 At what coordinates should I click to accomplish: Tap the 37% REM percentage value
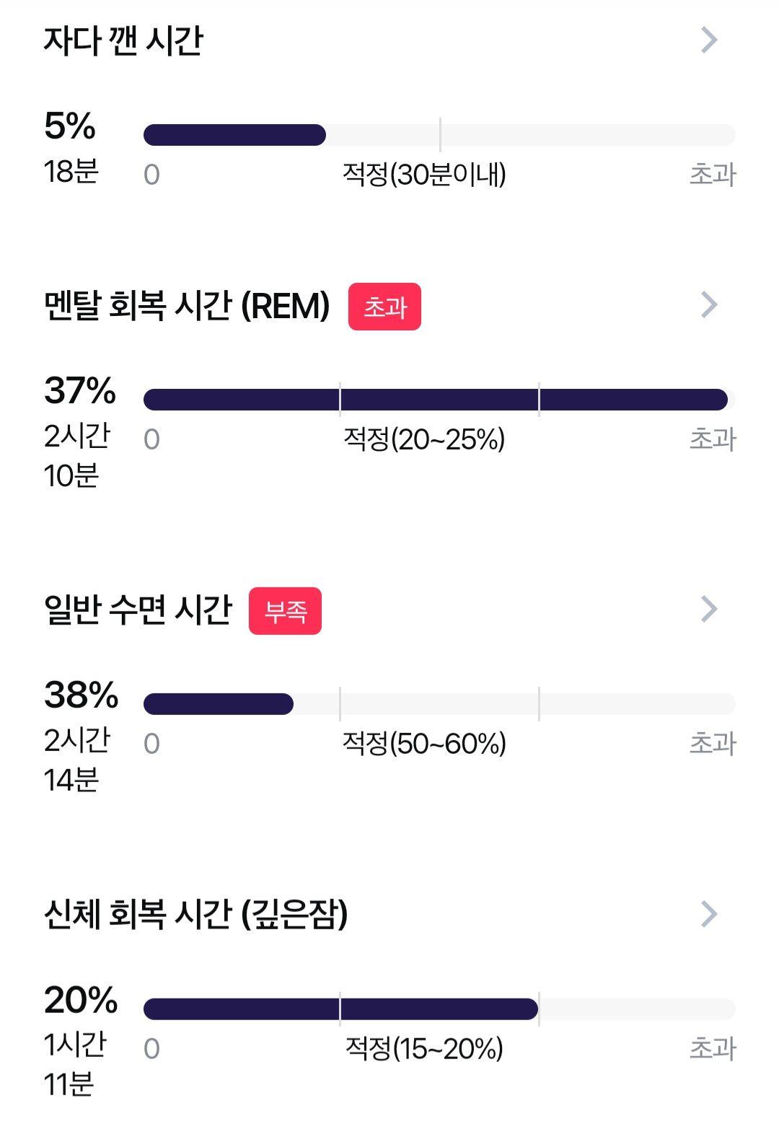(x=79, y=391)
